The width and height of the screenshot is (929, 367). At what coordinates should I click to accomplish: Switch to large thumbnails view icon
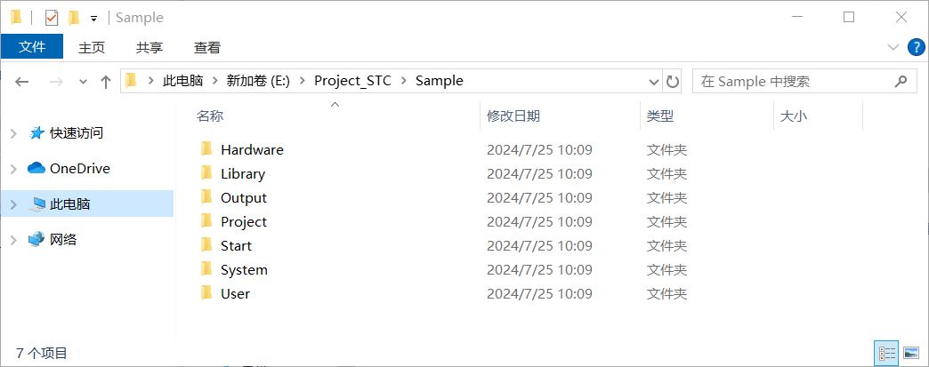coord(910,354)
